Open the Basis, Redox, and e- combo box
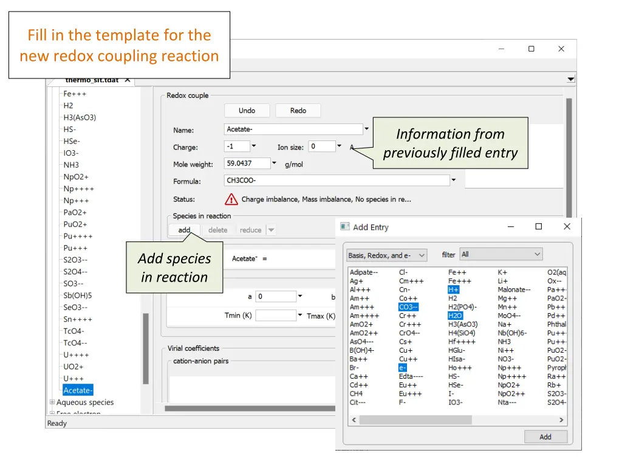The height and width of the screenshot is (467, 622). coord(387,255)
